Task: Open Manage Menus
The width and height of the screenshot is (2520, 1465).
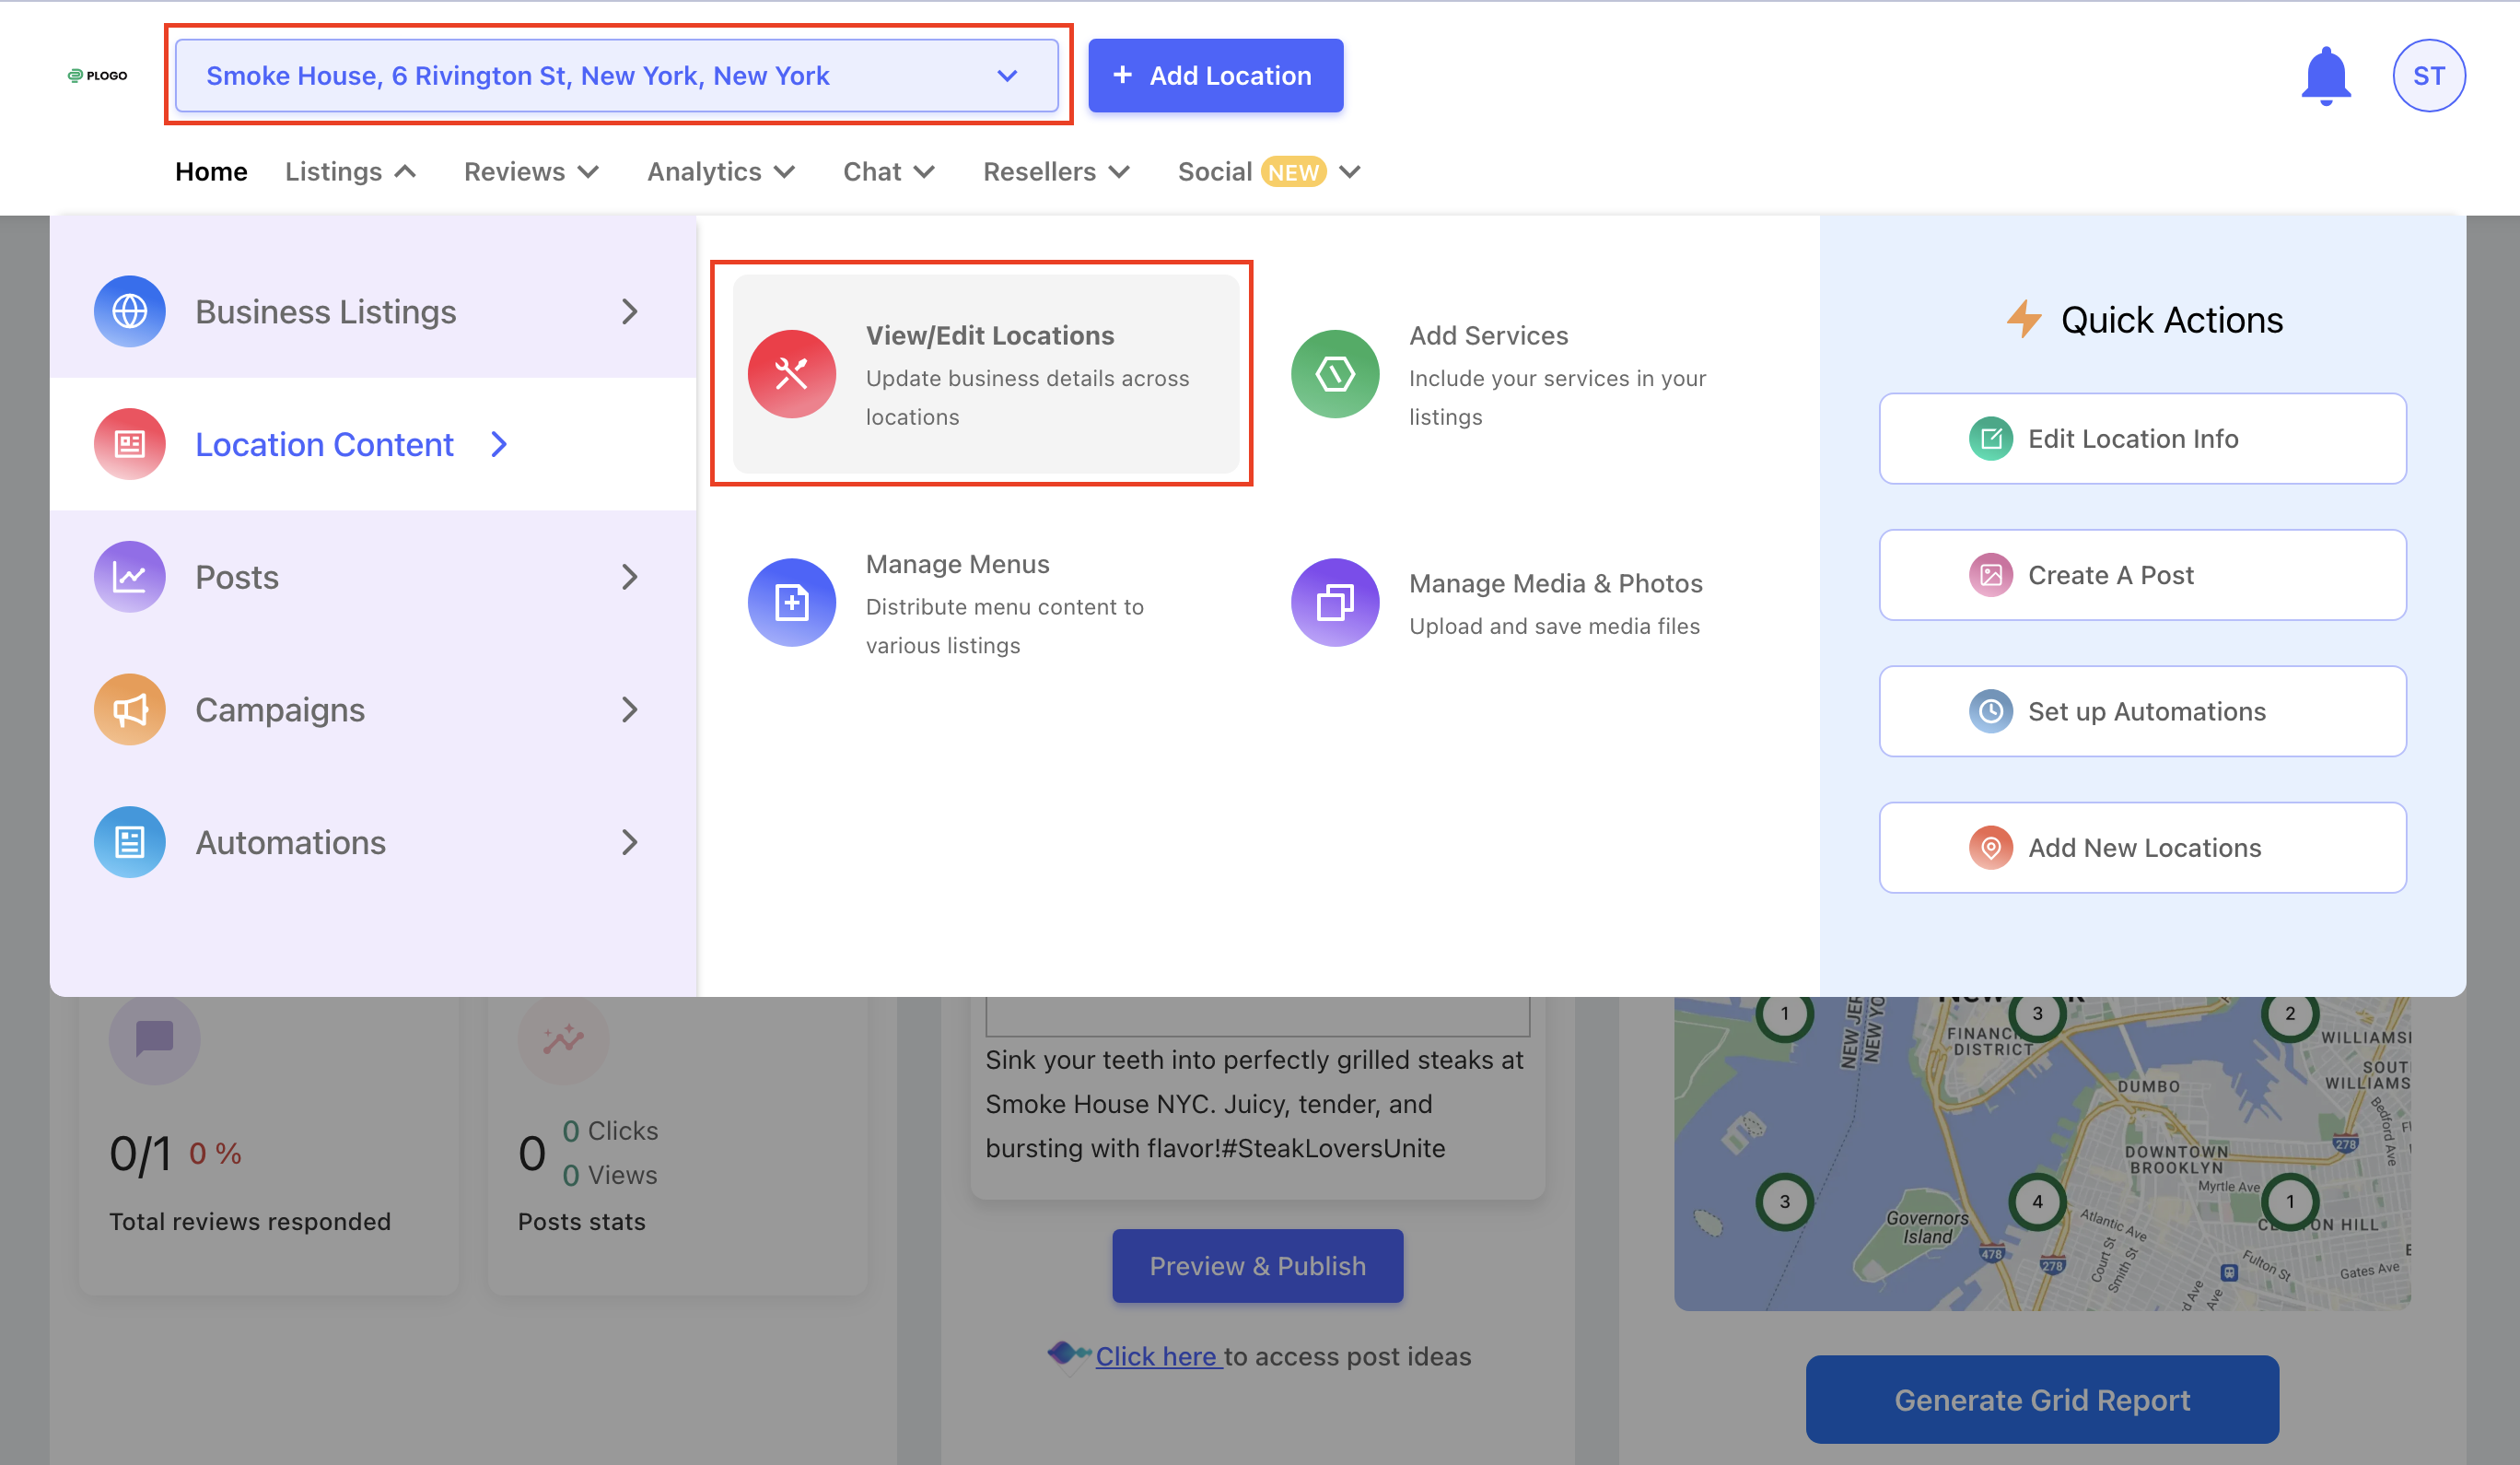Action: [986, 603]
